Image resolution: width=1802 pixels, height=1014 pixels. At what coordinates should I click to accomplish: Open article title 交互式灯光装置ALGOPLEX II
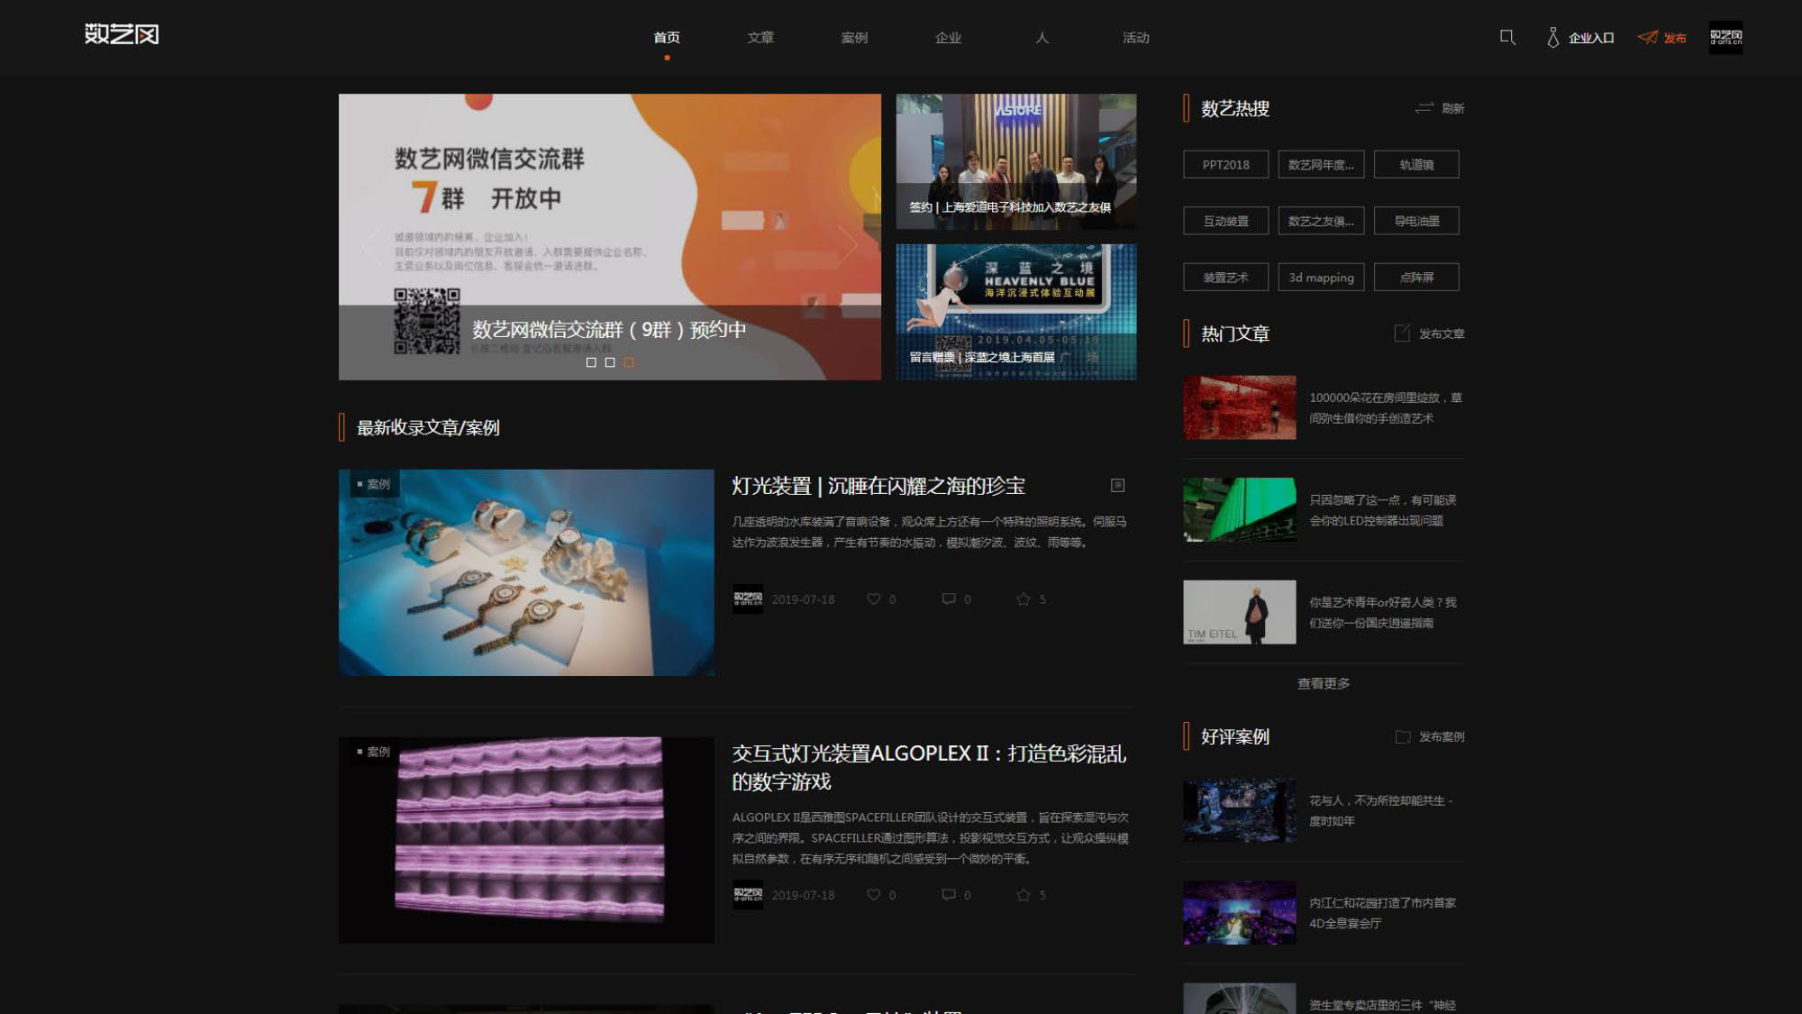(x=929, y=767)
